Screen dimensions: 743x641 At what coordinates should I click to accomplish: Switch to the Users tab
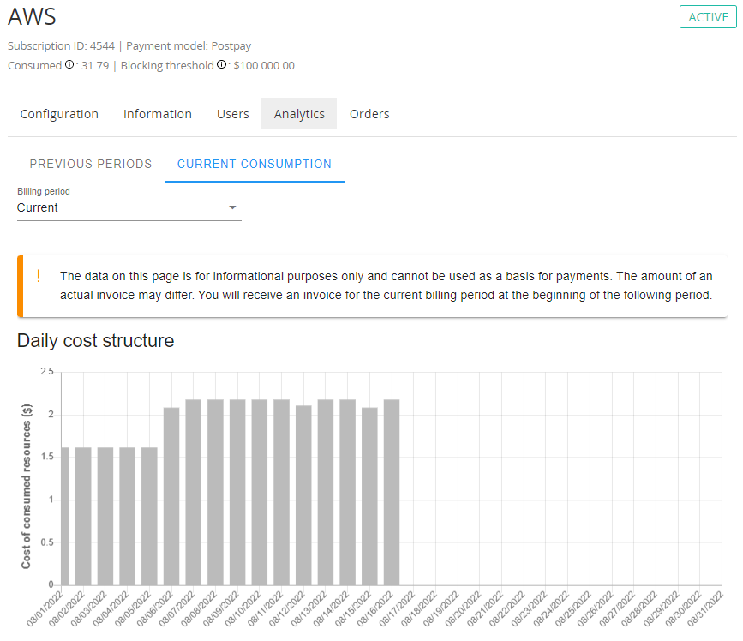coord(232,114)
